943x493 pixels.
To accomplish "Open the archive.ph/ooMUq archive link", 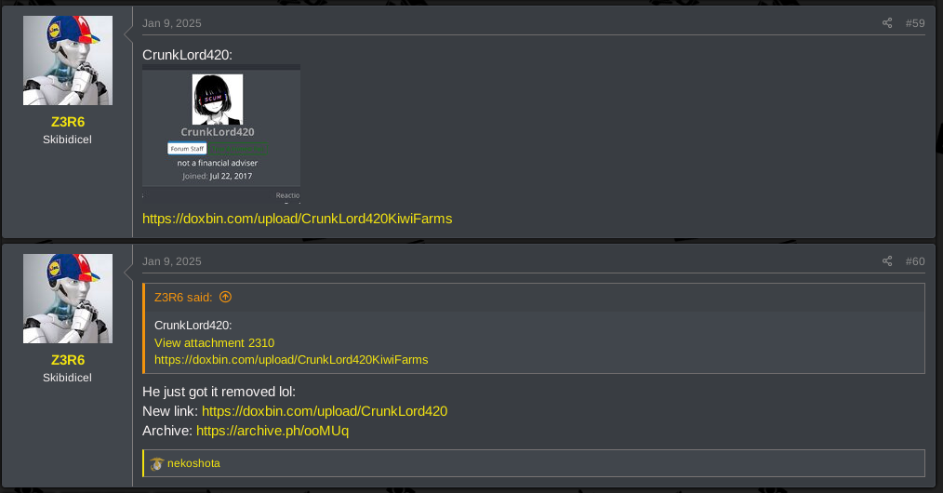I will point(272,431).
